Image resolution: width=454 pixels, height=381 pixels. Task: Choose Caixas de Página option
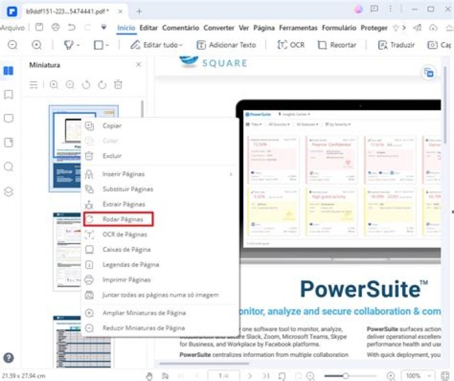(x=160, y=249)
